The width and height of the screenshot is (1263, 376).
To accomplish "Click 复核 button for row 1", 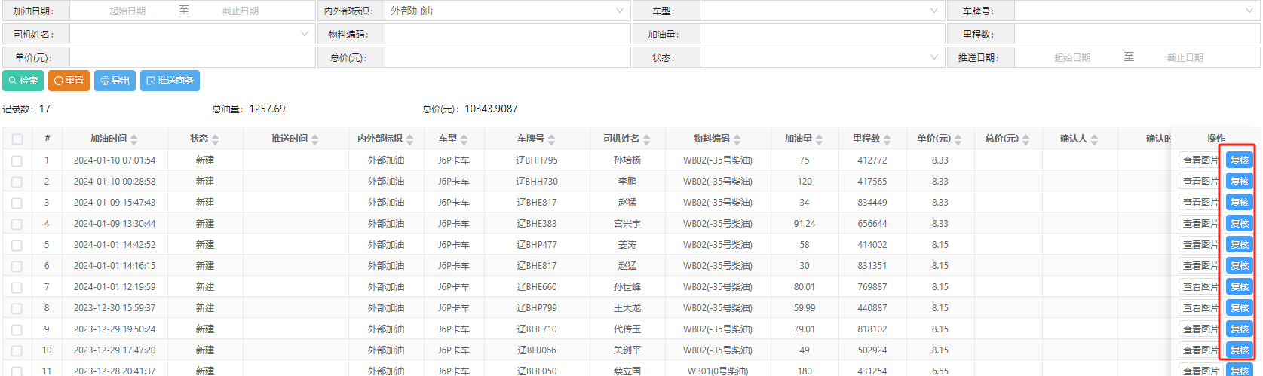I will click(1239, 160).
